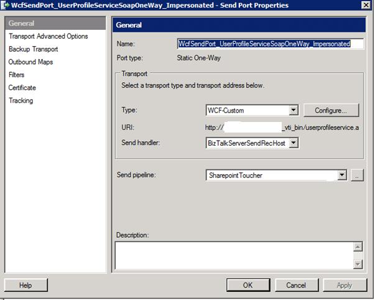This screenshot has width=375, height=300.
Task: Click inside the Description text area
Action: click(234, 255)
